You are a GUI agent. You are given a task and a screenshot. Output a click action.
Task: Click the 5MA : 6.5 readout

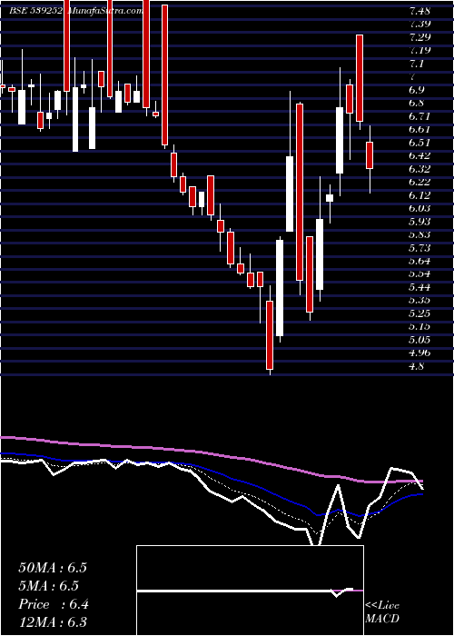coord(49,586)
